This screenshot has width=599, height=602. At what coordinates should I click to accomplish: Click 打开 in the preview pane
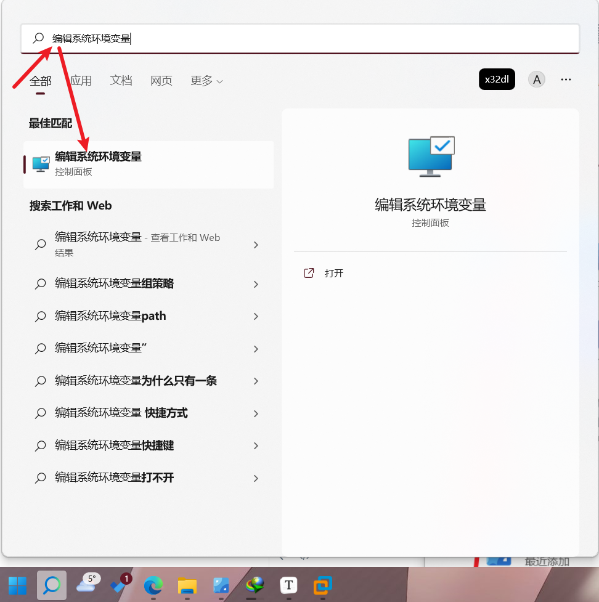point(334,273)
